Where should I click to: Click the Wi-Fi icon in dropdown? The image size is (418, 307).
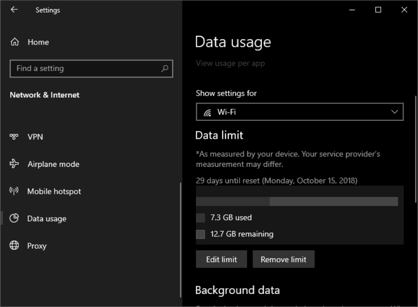pyautogui.click(x=208, y=113)
